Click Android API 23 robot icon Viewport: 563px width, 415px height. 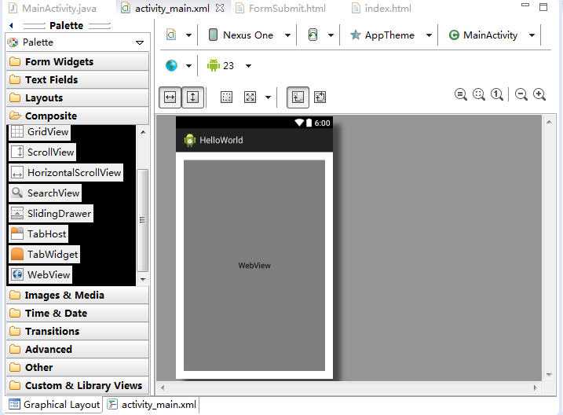tap(214, 65)
